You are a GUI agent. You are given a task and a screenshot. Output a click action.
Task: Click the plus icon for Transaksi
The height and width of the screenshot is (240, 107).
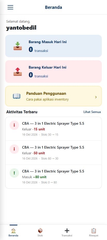[67, 231]
